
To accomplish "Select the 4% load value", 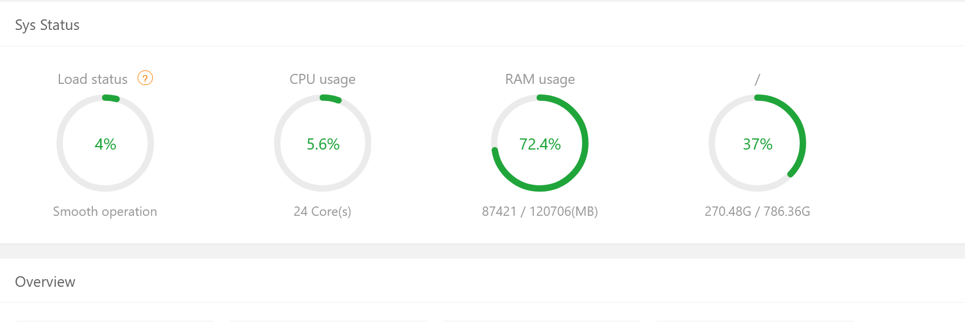I will click(x=105, y=144).
